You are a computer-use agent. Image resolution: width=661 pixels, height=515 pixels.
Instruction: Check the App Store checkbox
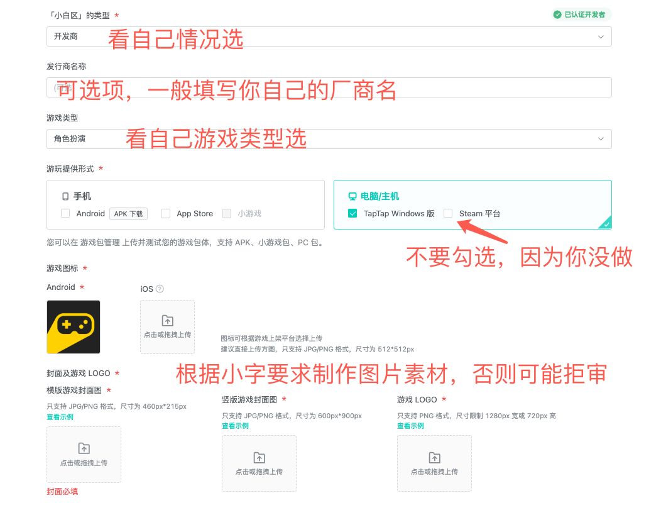tap(166, 213)
